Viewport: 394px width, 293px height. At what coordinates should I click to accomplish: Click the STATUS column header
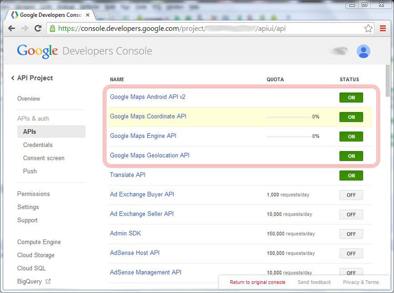click(349, 80)
